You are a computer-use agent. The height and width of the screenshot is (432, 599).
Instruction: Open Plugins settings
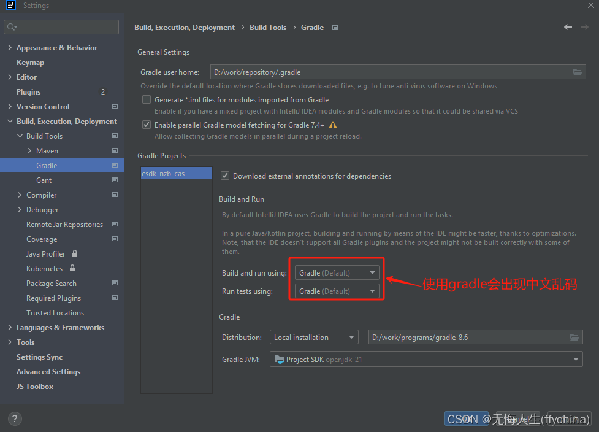click(x=28, y=92)
